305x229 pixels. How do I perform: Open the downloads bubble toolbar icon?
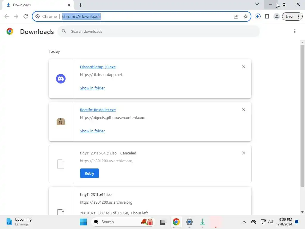(258, 16)
